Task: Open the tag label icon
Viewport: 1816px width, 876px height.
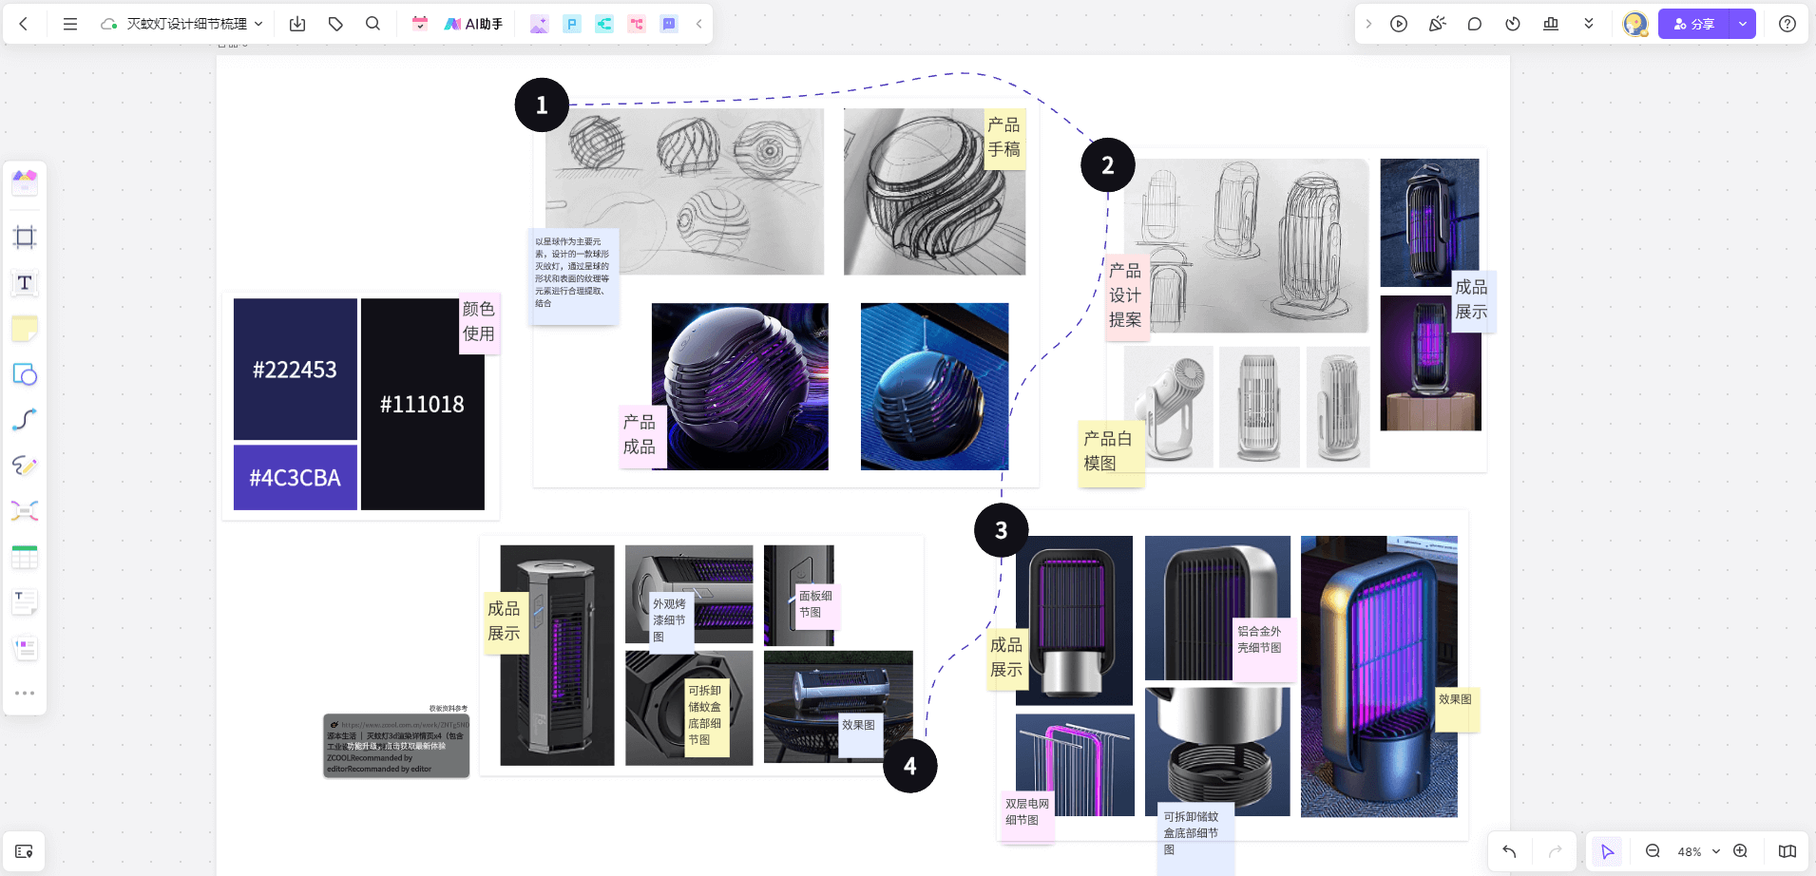Action: 335,24
